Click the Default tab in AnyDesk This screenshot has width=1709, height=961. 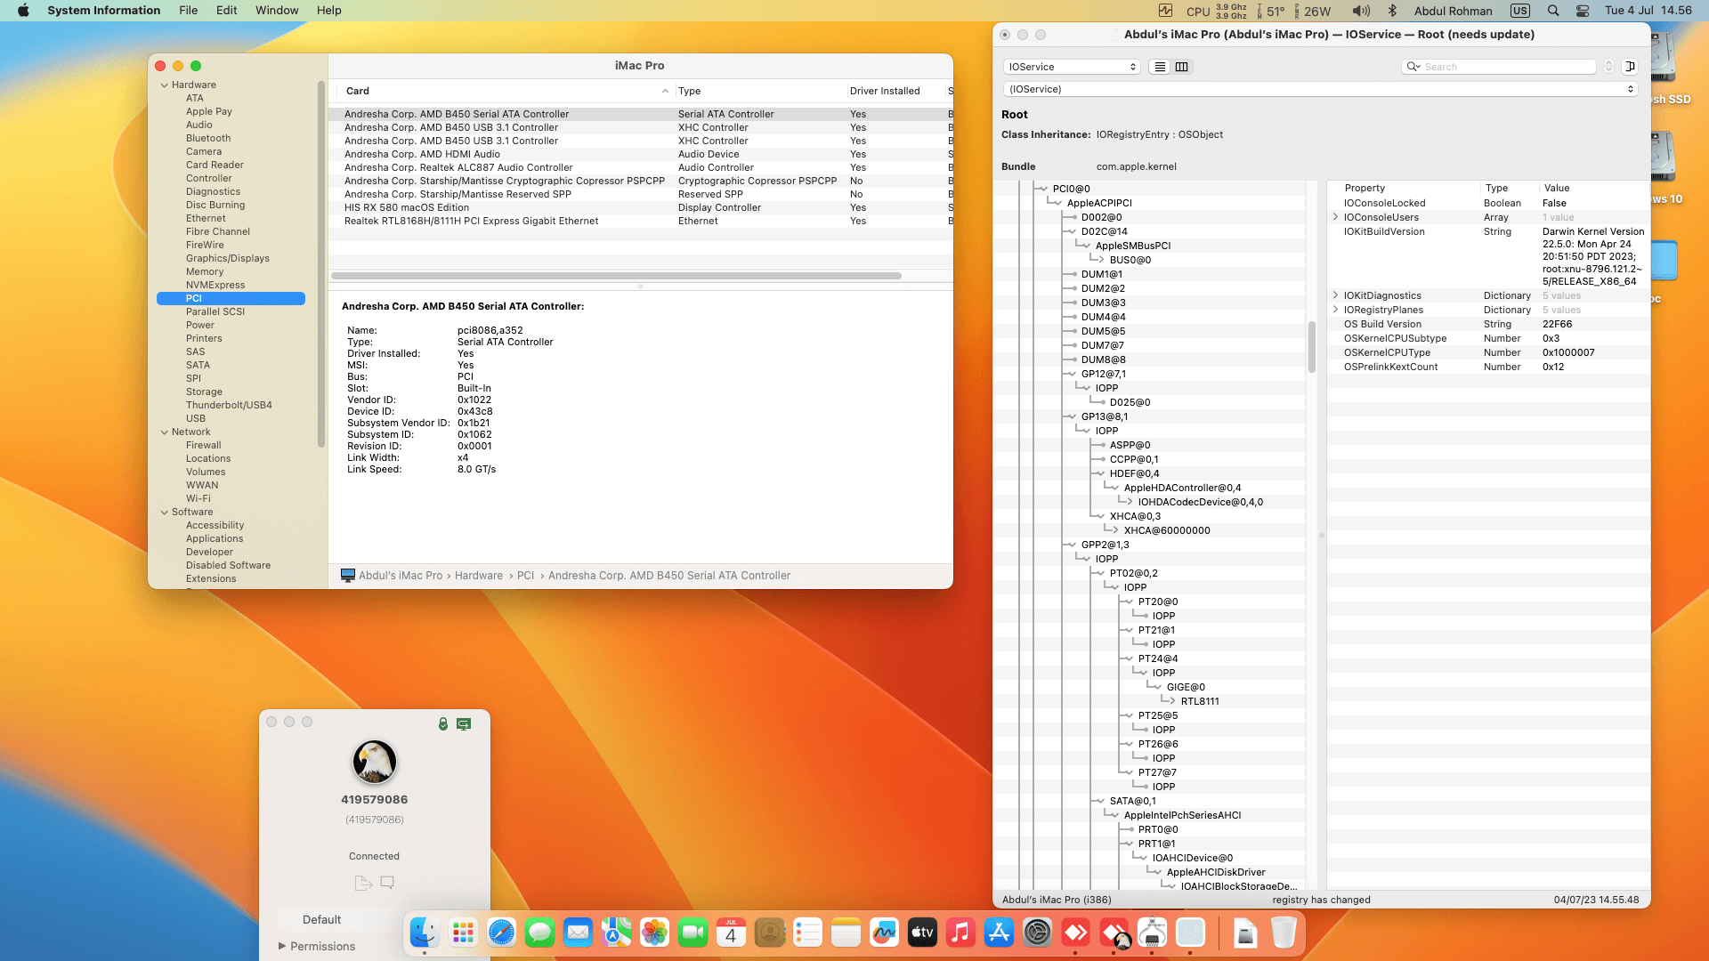[x=321, y=919]
